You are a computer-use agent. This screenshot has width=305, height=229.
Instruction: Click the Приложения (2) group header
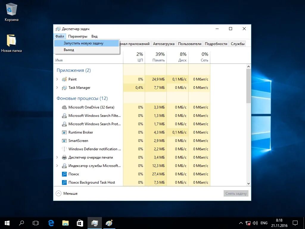[74, 70]
